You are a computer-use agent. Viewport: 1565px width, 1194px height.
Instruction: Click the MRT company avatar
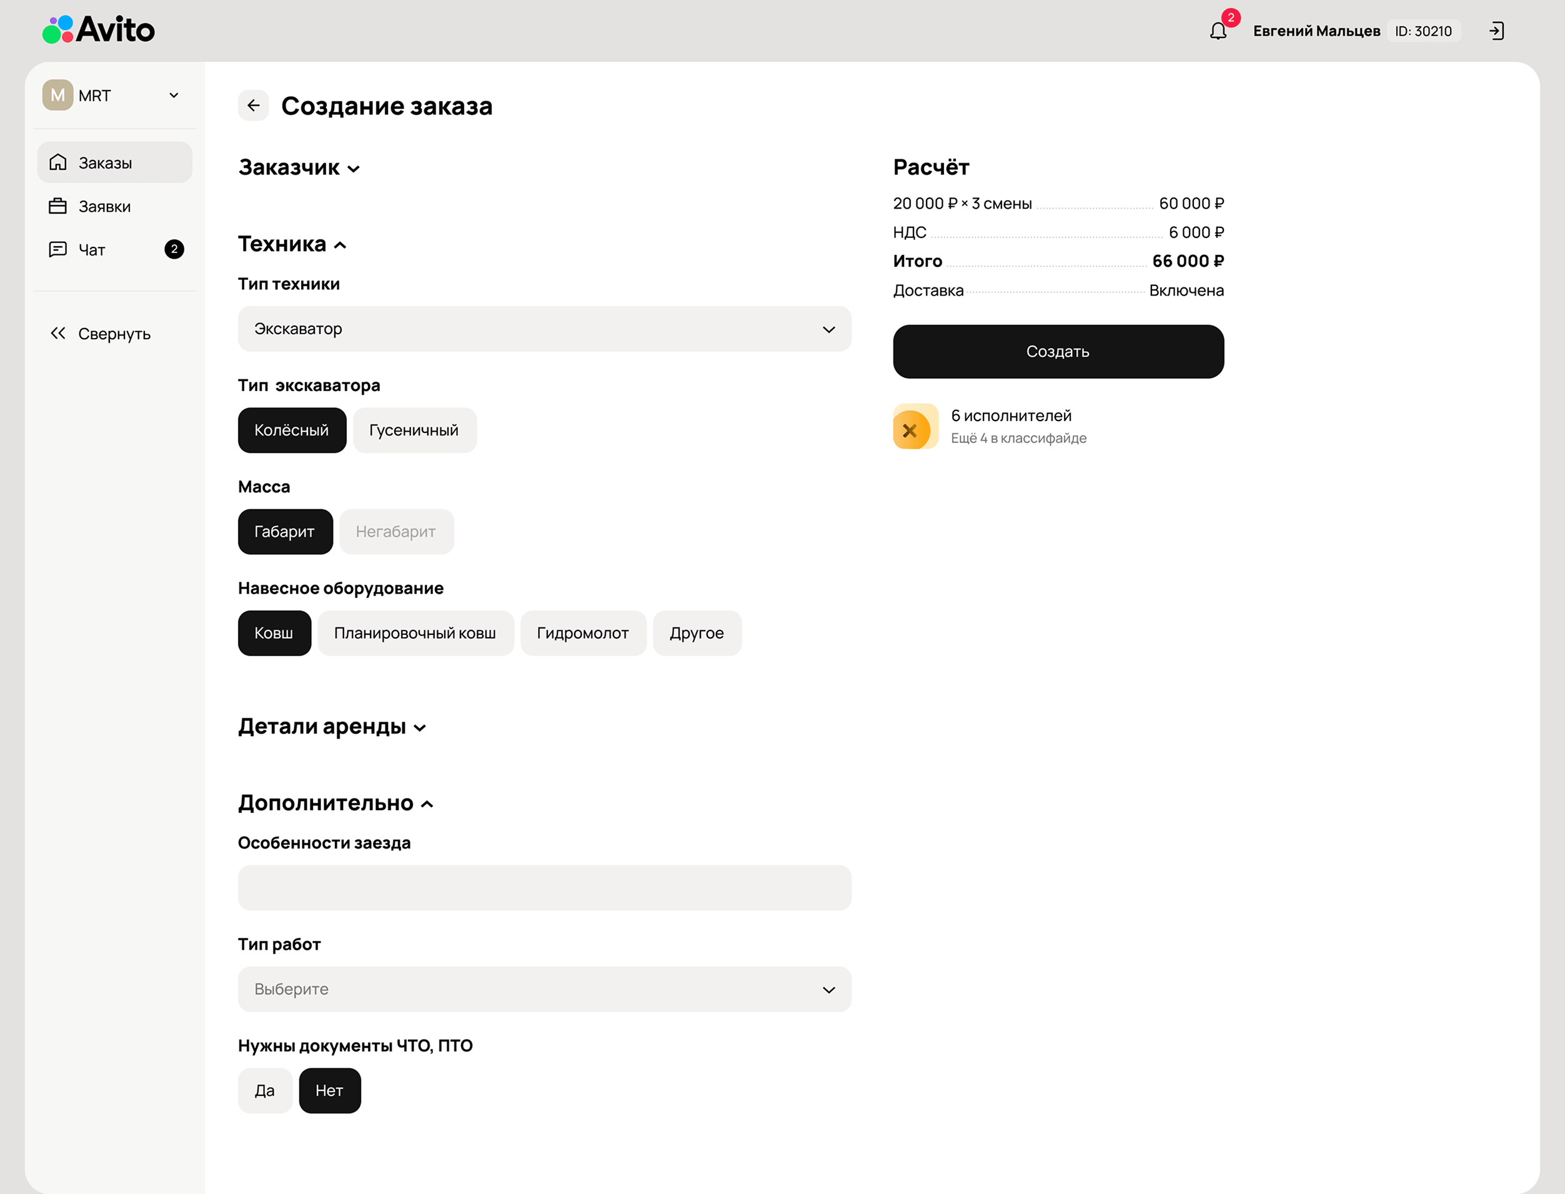(x=57, y=95)
